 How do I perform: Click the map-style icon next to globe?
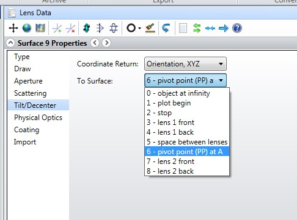(x=40, y=28)
